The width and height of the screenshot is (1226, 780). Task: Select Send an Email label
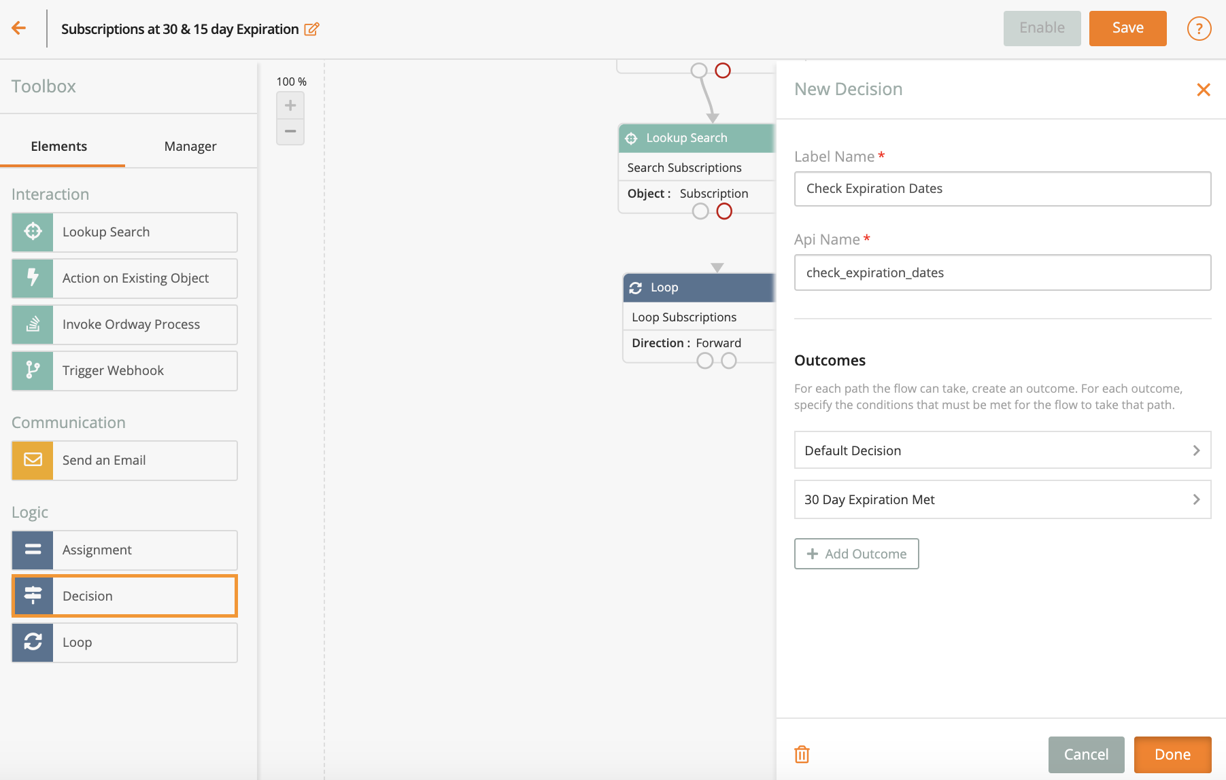click(x=104, y=460)
